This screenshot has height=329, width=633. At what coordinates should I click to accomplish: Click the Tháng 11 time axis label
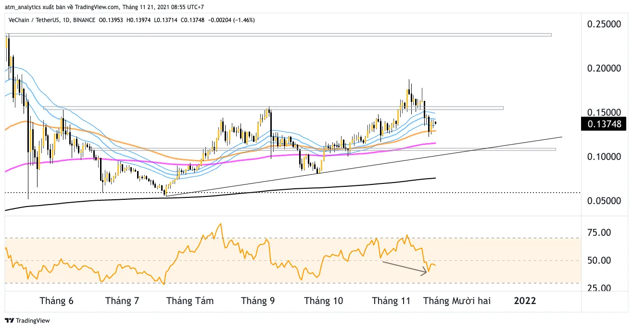point(391,301)
